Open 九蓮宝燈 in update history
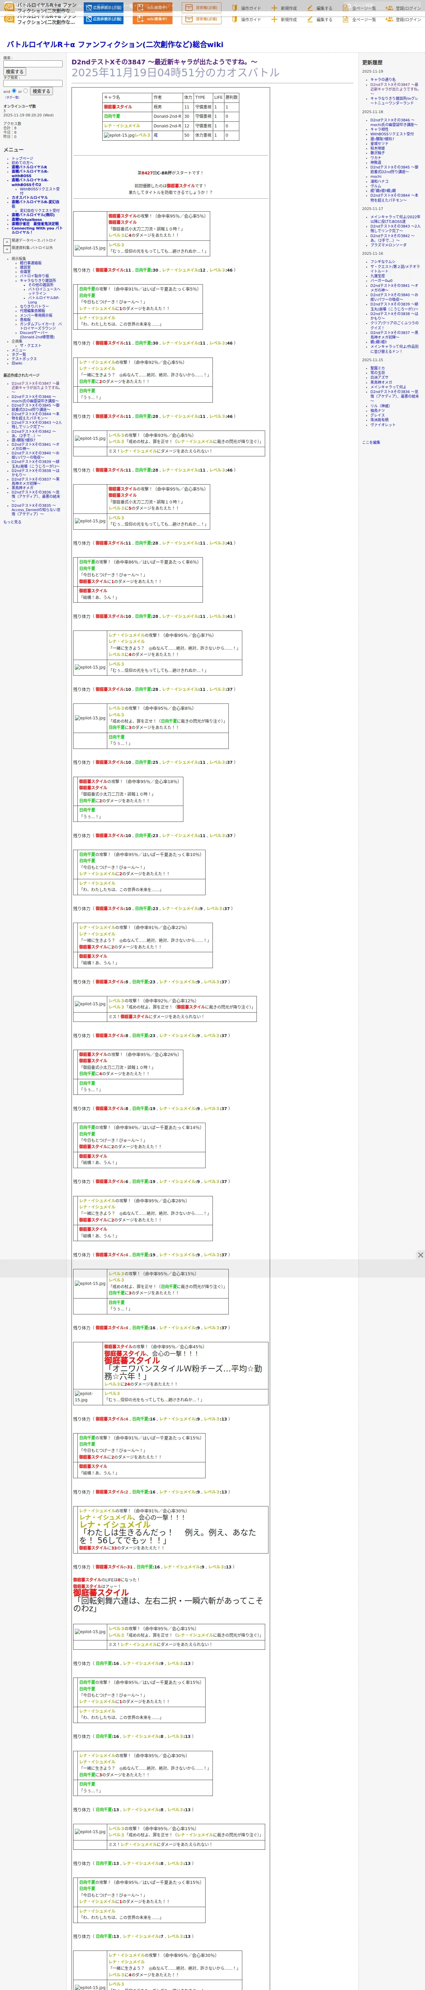The height and width of the screenshot is (1990, 425). coord(377,276)
